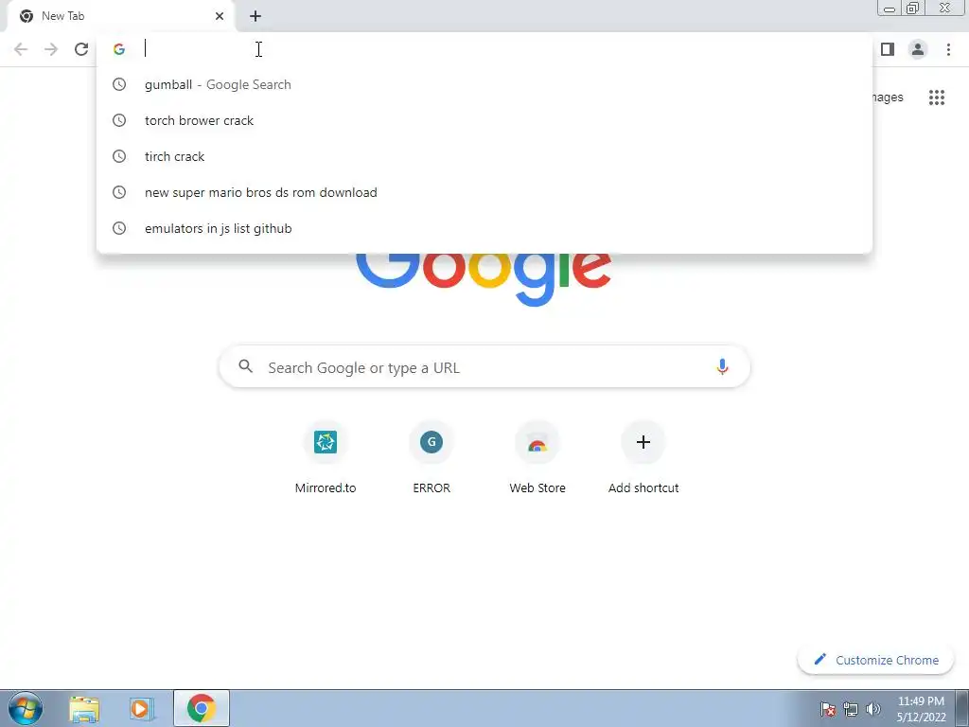
Task: Open the profile avatar menu
Action: 918,49
